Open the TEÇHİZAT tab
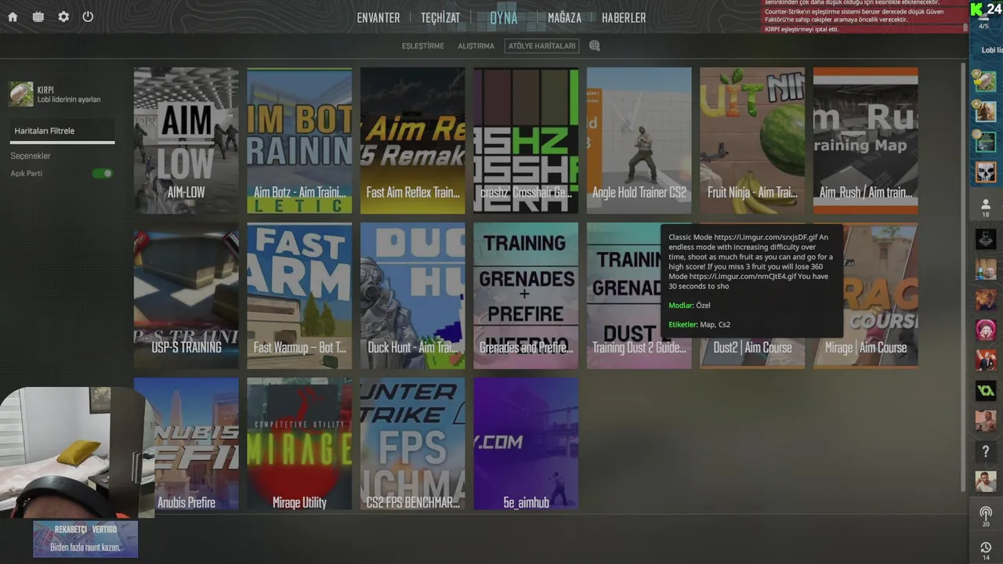This screenshot has width=1003, height=564. click(440, 17)
